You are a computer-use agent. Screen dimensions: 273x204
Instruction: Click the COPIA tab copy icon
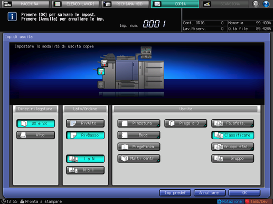pos(157,4)
